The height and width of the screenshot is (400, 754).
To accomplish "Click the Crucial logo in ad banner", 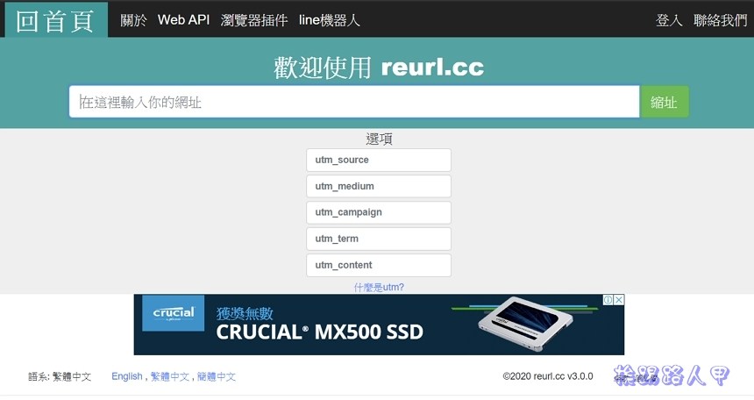I will coord(174,313).
